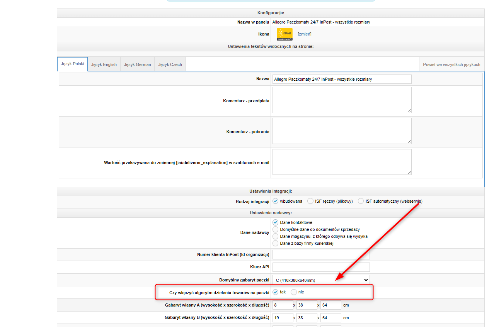Click the Nazwa w panelu value text
Viewport: 494px width, 327px height.
(x=321, y=22)
